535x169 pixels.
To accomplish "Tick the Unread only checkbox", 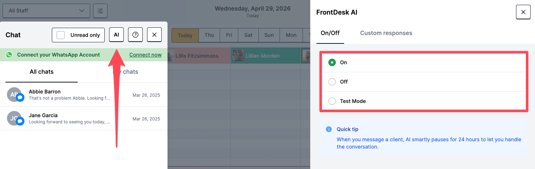I will pos(61,35).
